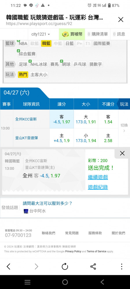
Task: Click the 買噱幣 coin button
Action: tap(72, 34)
